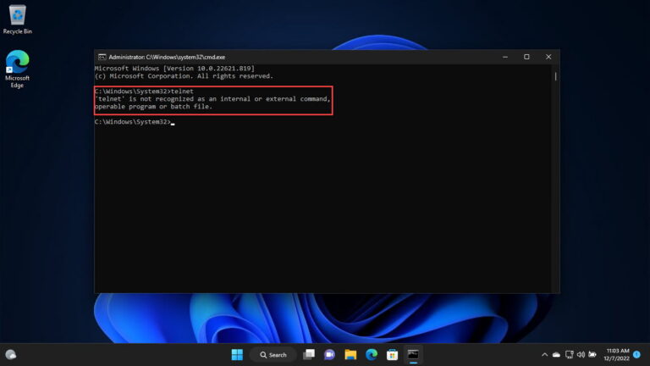Open the Windows Start menu
Screen dimensions: 650x366
tap(237, 354)
